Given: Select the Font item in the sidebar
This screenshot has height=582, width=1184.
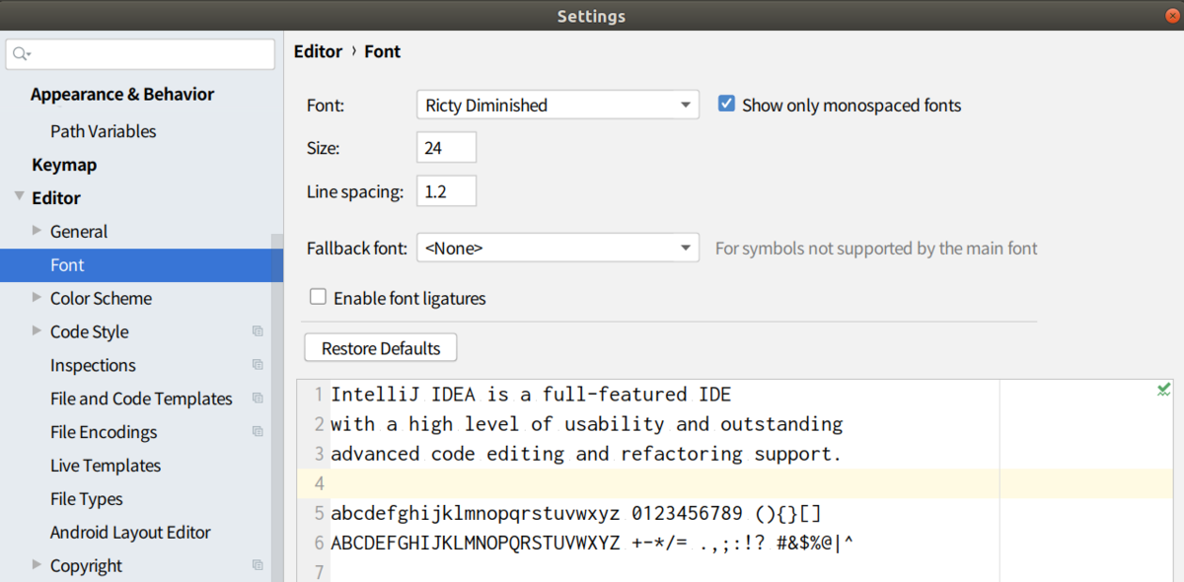Looking at the screenshot, I should (141, 265).
